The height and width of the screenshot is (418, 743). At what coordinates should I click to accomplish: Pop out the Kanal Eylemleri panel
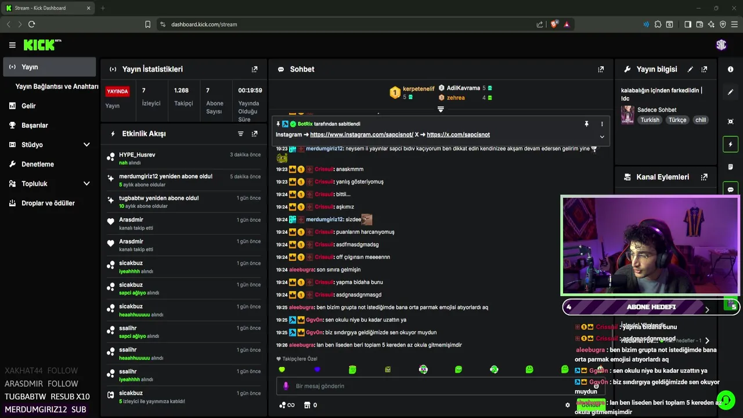(704, 177)
